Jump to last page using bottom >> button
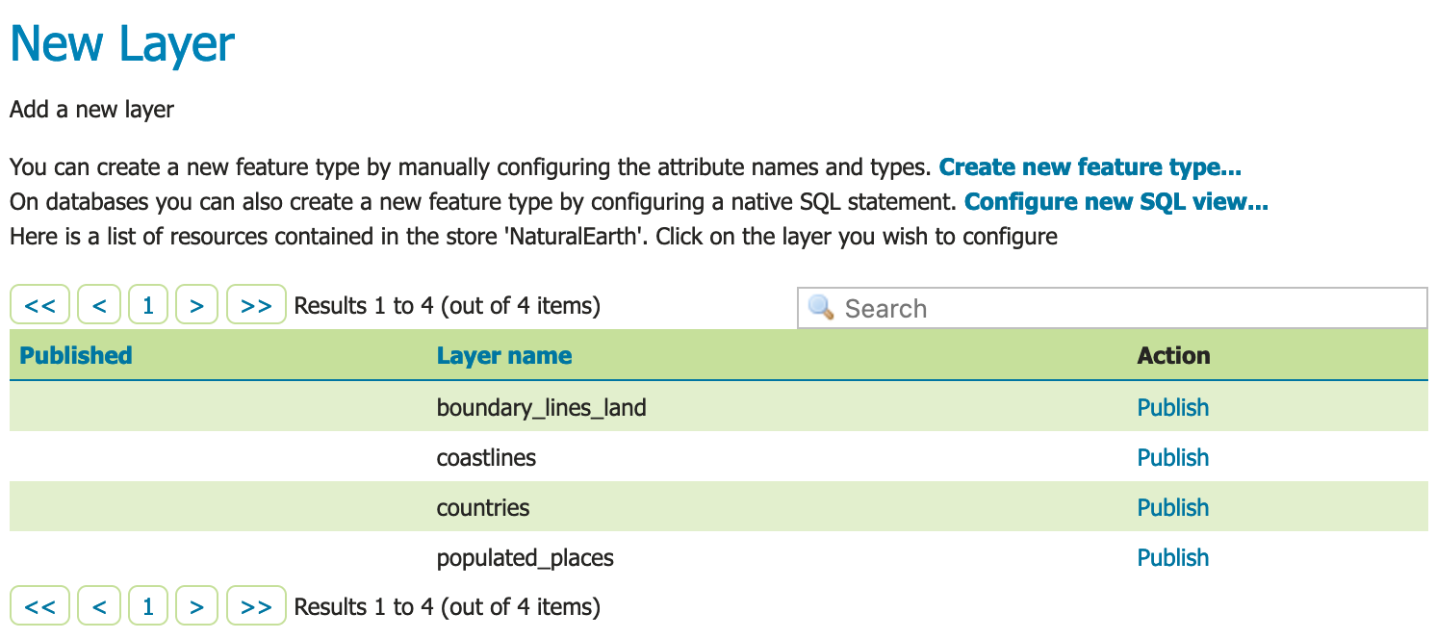 (256, 607)
